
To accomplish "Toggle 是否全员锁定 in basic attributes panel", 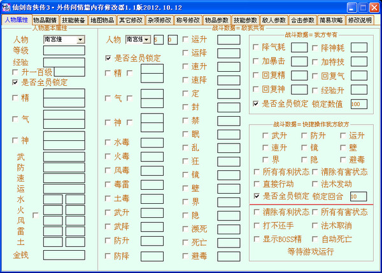I will 15,83.
